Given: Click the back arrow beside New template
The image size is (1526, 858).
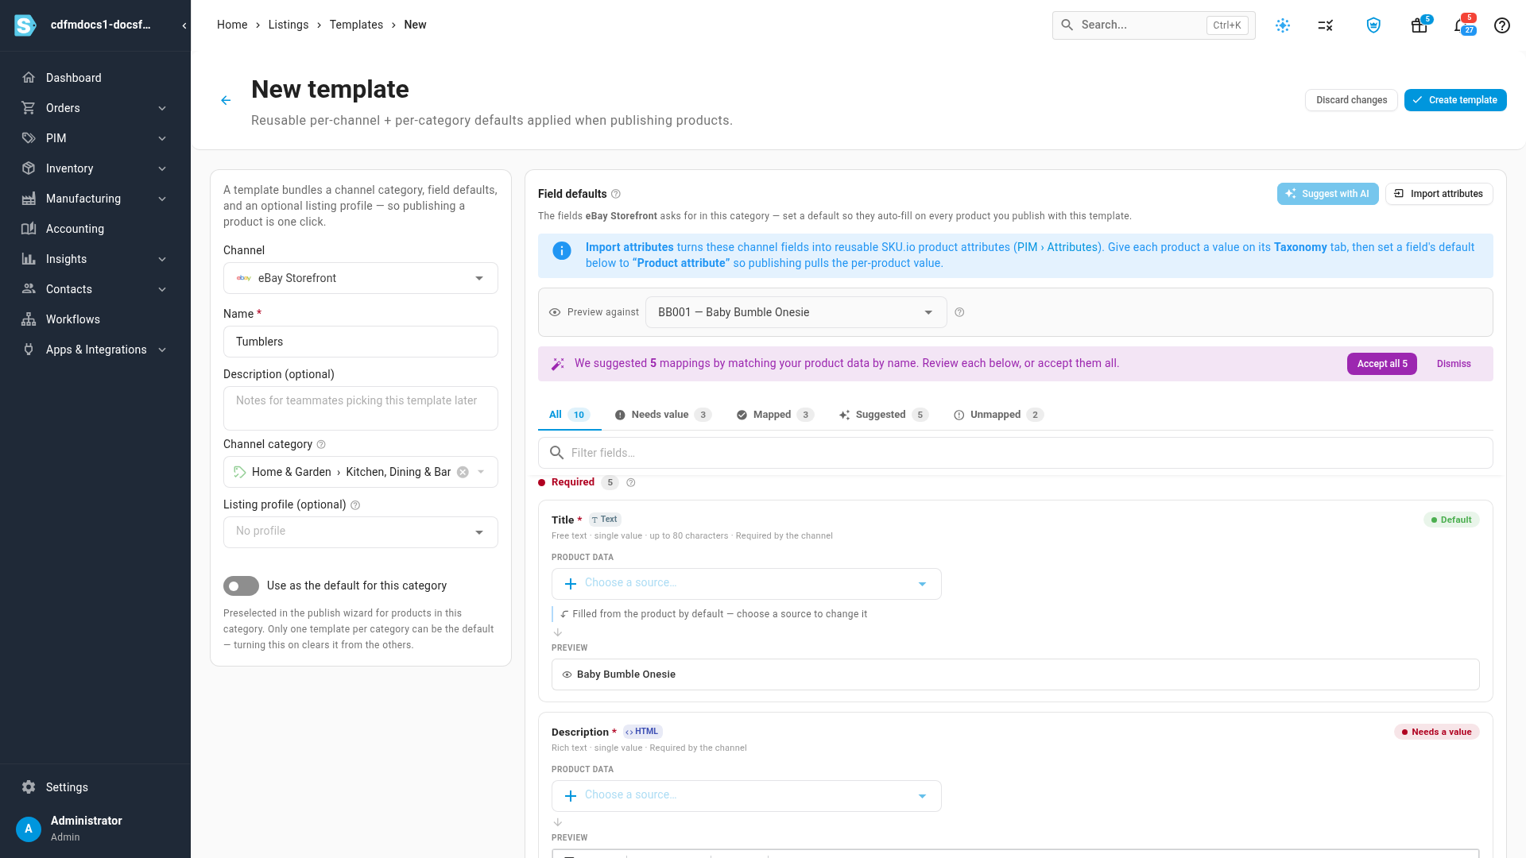Looking at the screenshot, I should (x=226, y=100).
